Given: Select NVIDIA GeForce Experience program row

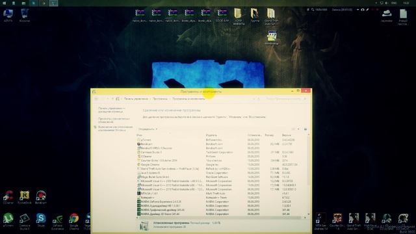Looking at the screenshot, I should pyautogui.click(x=222, y=201).
